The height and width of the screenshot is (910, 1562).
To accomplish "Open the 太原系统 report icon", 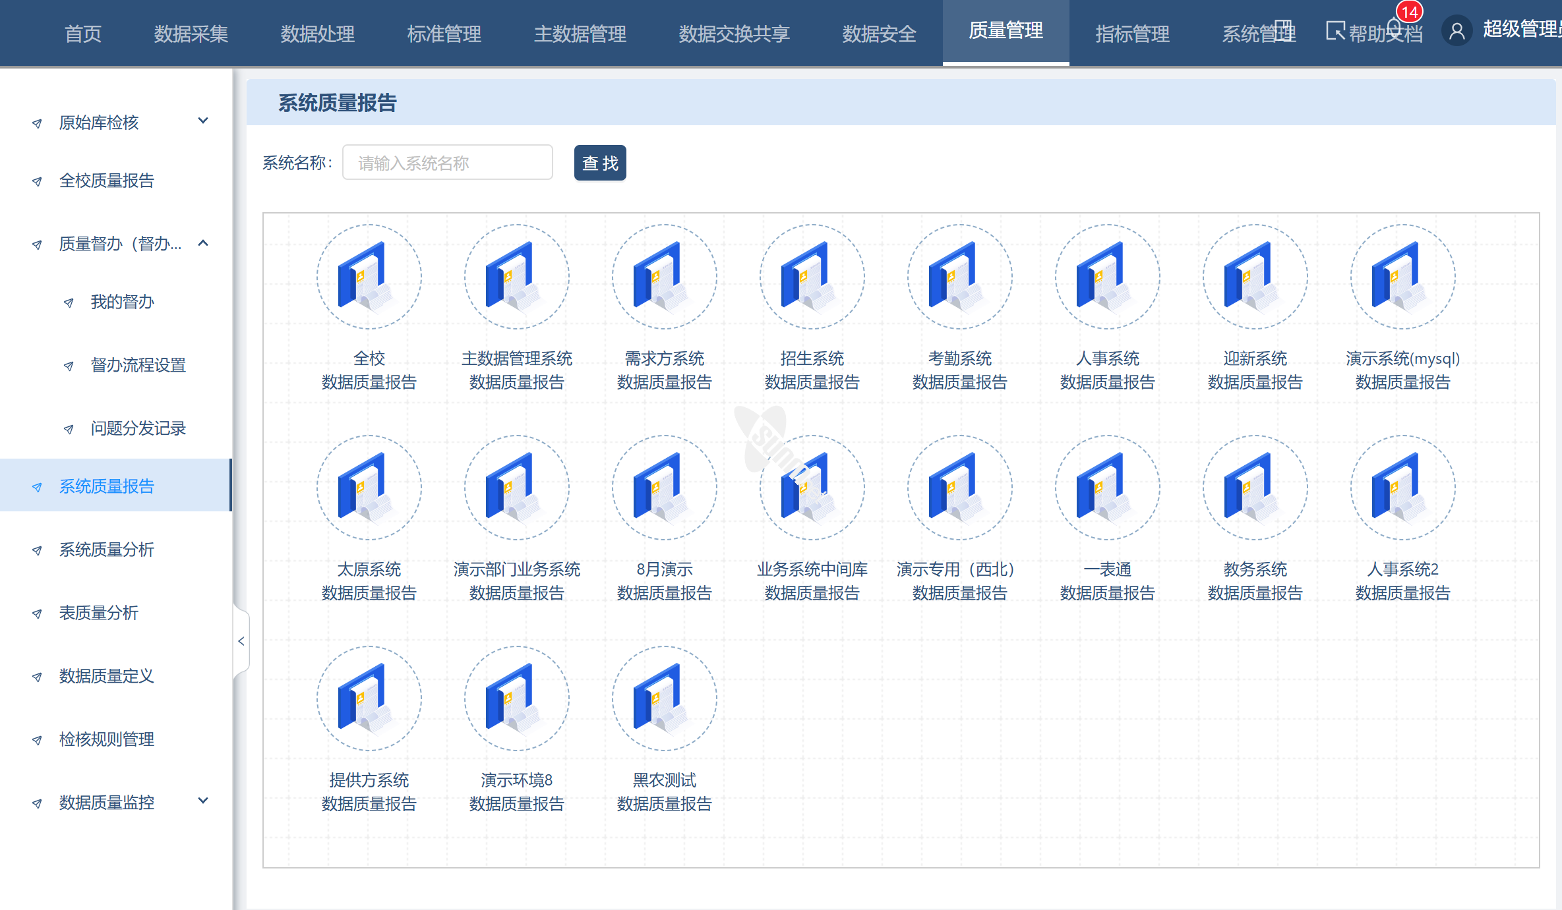I will (369, 488).
